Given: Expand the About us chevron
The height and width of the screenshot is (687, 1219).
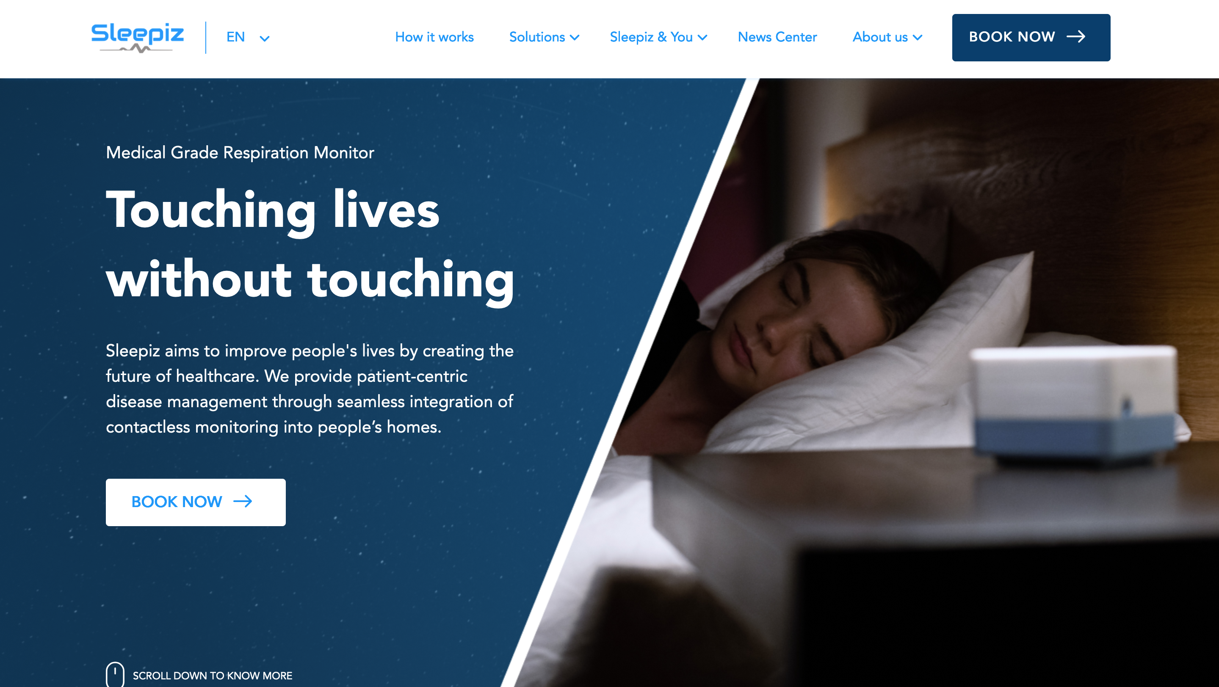Looking at the screenshot, I should [917, 37].
